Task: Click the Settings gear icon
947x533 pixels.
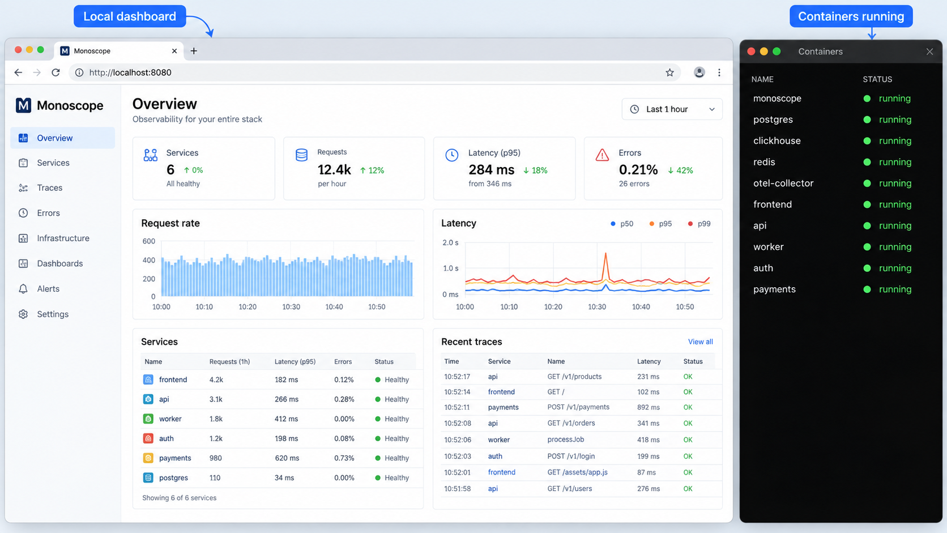Action: (23, 314)
